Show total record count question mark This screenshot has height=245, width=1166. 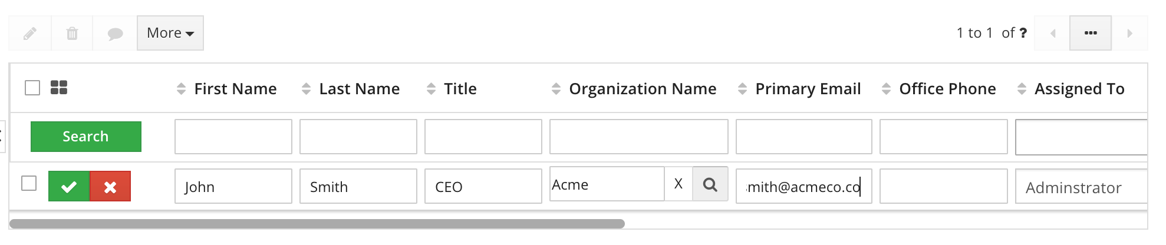click(x=1023, y=33)
